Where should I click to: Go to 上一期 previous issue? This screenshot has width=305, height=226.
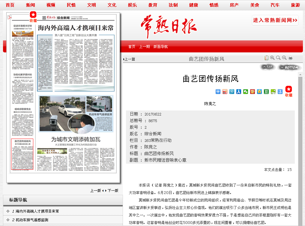click(x=144, y=47)
